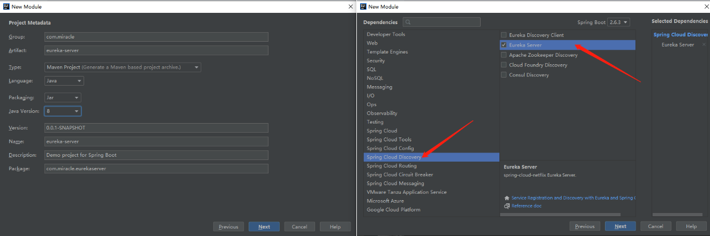Choose Observability category
The height and width of the screenshot is (236, 710).
pos(382,113)
